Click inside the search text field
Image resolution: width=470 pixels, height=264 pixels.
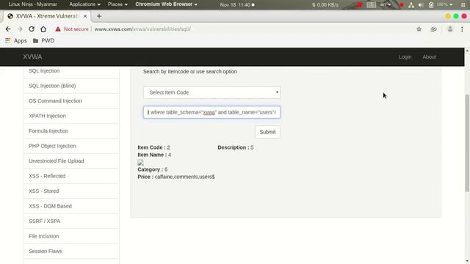click(211, 112)
